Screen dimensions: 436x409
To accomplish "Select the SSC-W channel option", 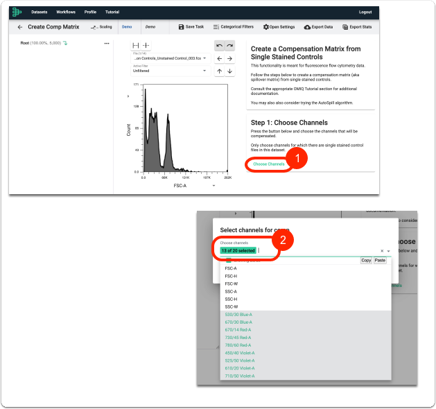I will (306, 307).
